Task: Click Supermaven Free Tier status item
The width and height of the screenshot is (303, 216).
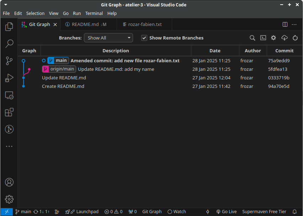Action: [x=264, y=212]
